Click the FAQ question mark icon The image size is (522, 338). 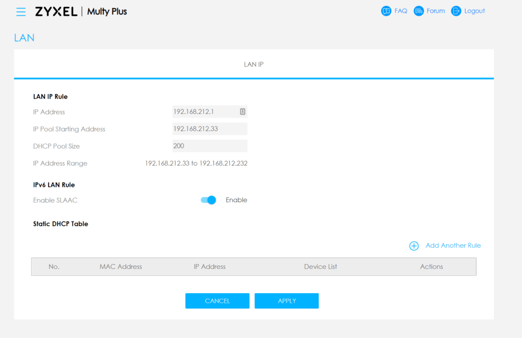(386, 11)
